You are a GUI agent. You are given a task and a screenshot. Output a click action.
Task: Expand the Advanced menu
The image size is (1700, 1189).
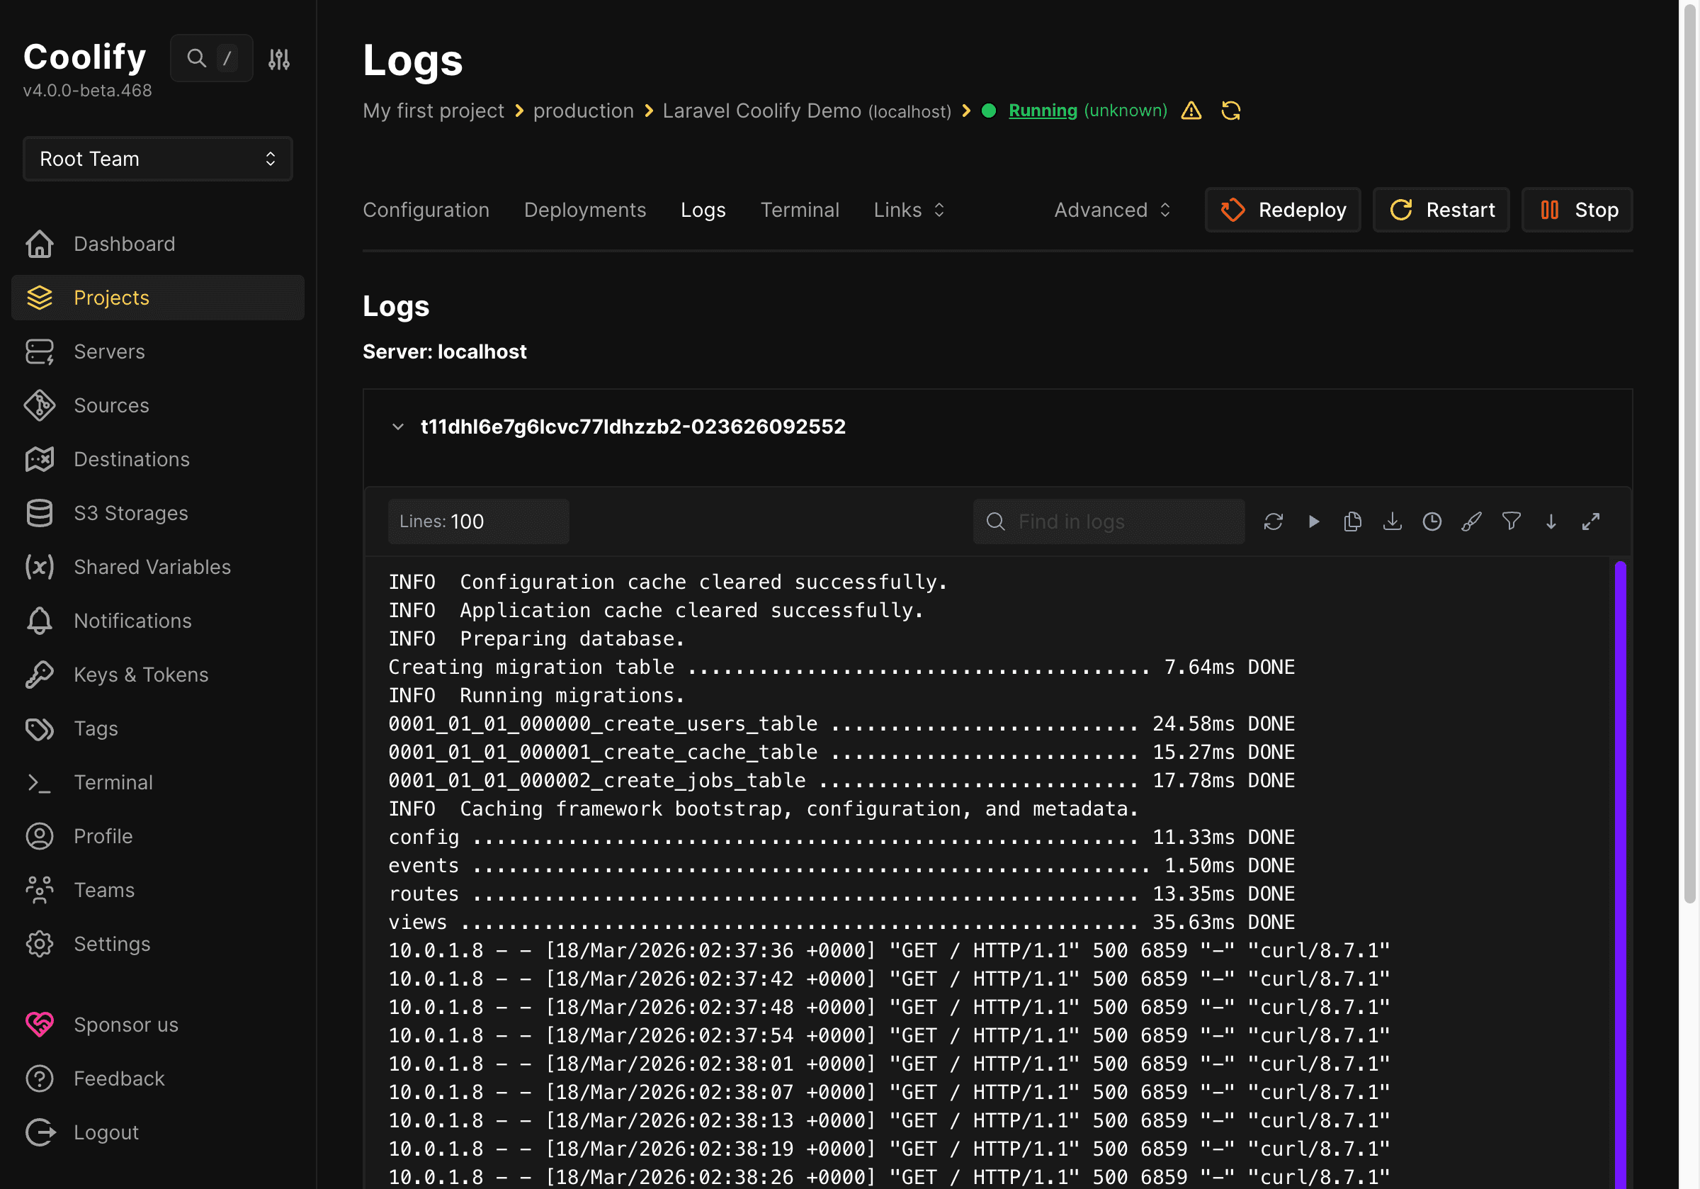1111,210
